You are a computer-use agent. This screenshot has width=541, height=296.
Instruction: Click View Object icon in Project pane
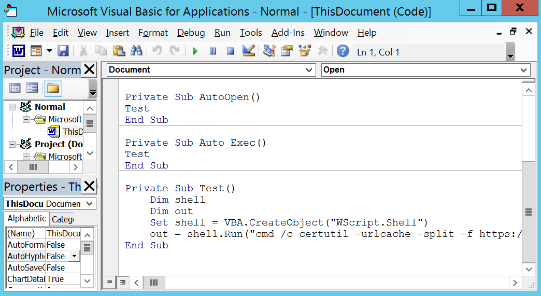[x=32, y=88]
